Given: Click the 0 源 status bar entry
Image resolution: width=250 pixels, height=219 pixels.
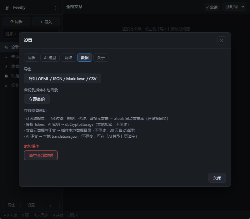Looking at the screenshot, I should point(25,215).
